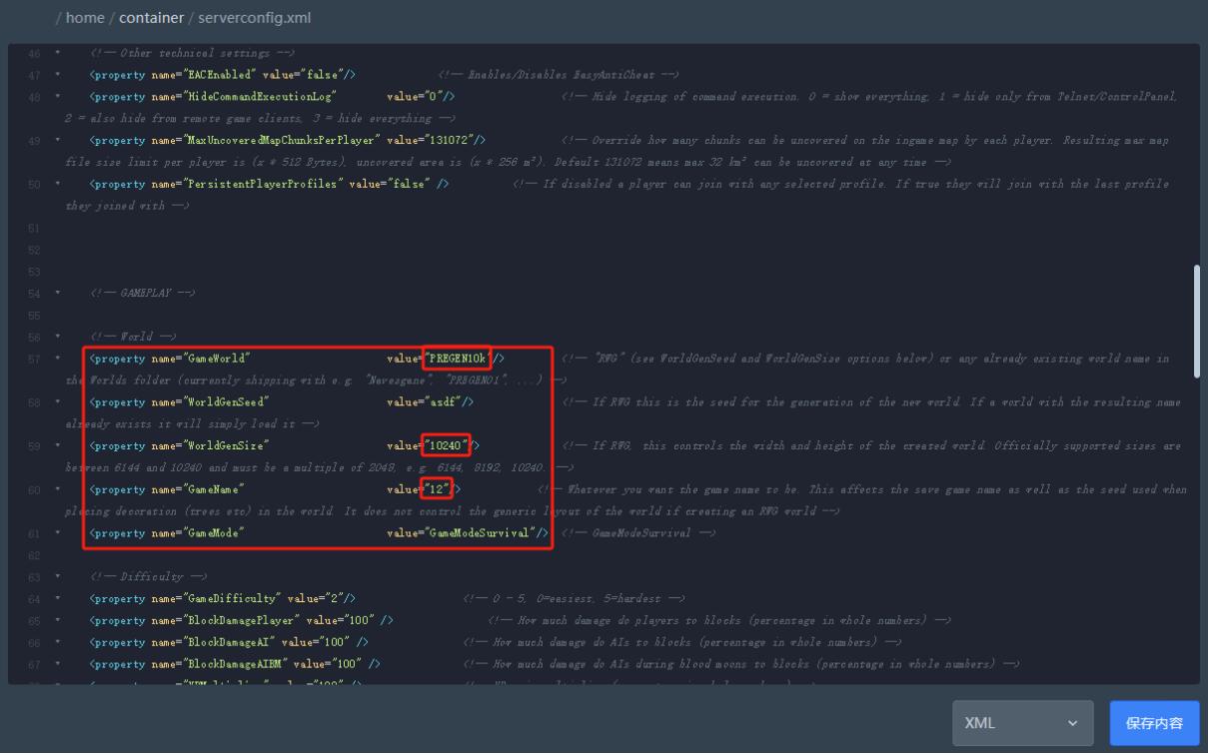
Task: Toggle fold arrow on line 67
Action: tap(57, 664)
